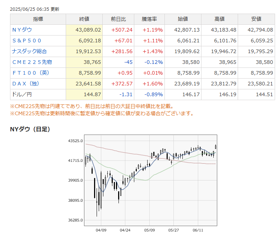Open the S&P500 index link
This screenshot has height=239, width=279.
pyautogui.click(x=27, y=41)
